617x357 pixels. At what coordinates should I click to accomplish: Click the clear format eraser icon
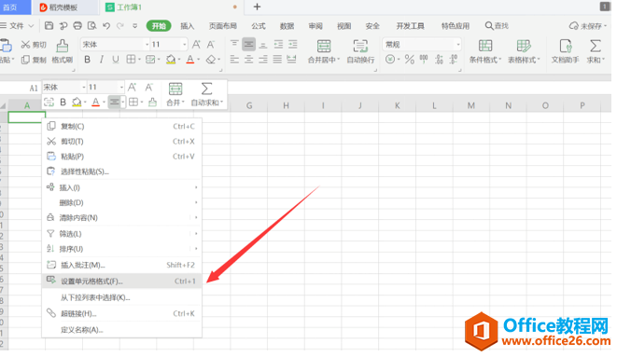pos(211,60)
